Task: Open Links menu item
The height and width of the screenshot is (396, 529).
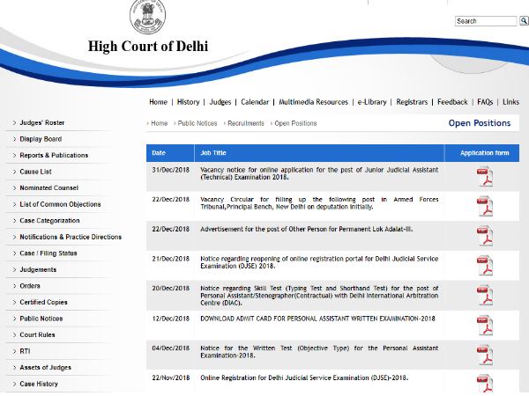Action: [x=510, y=102]
